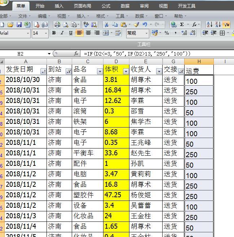
Task: Toggle the Align Left button
Action: pos(80,33)
